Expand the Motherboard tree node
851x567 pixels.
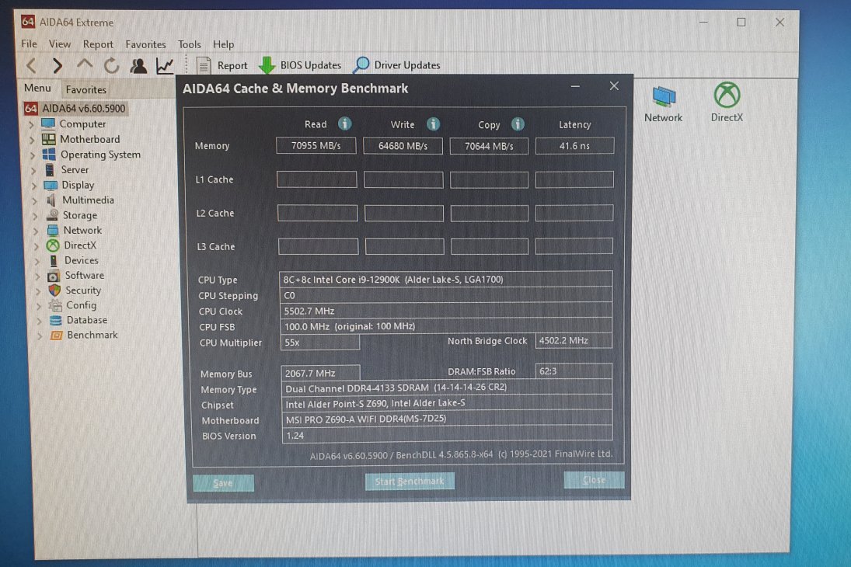[32, 140]
